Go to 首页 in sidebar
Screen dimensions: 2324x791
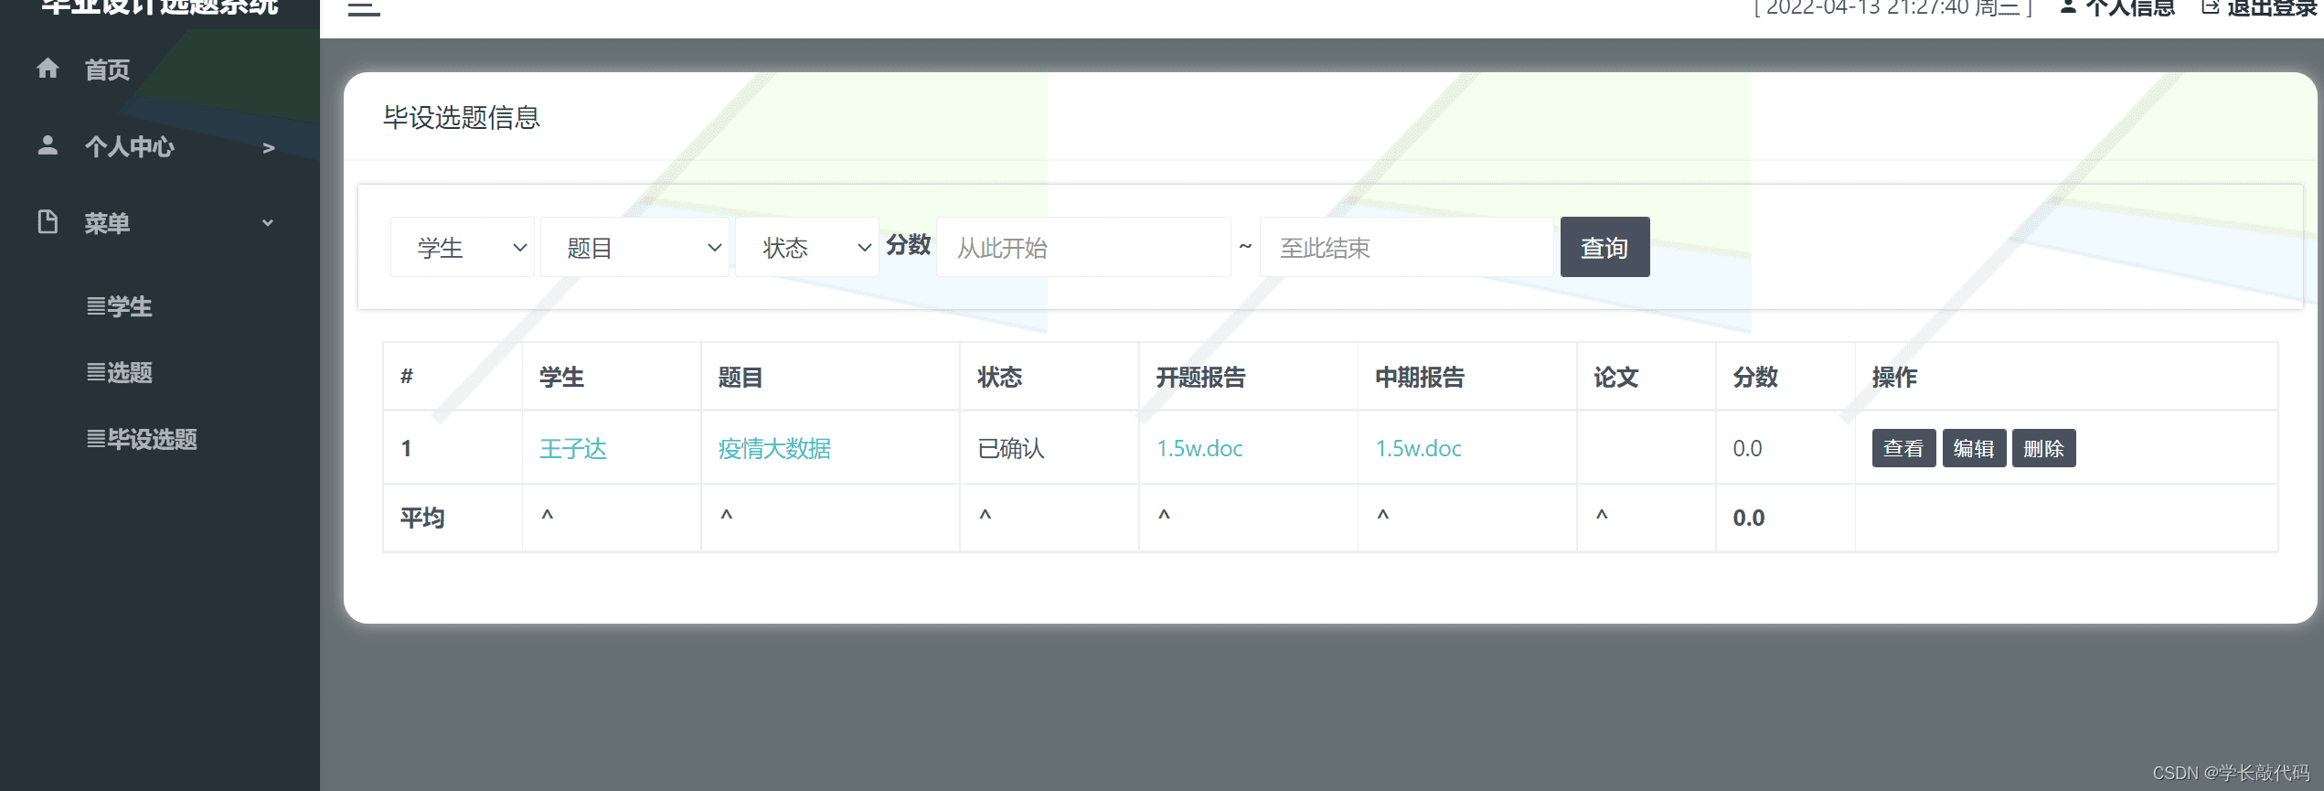click(x=107, y=69)
